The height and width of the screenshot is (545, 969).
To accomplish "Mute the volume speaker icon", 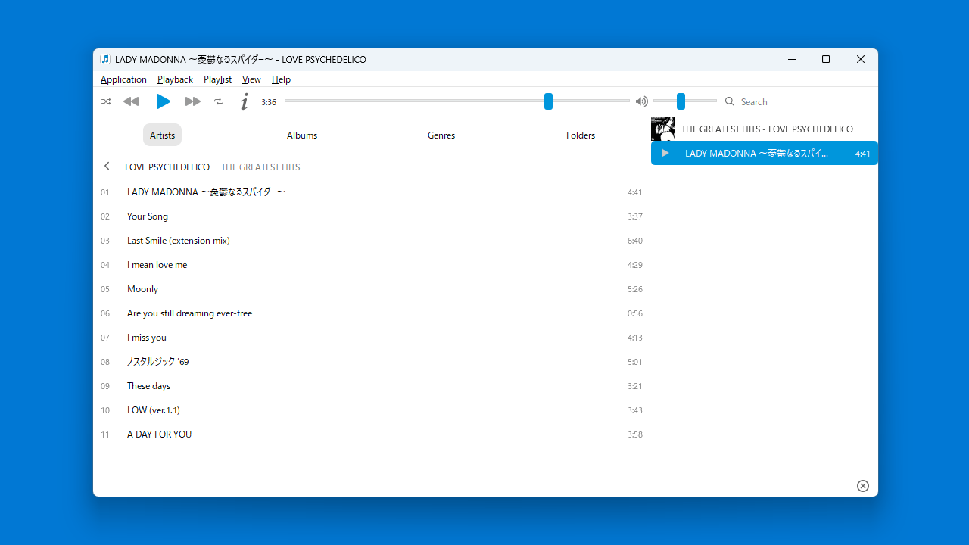I will tap(642, 101).
